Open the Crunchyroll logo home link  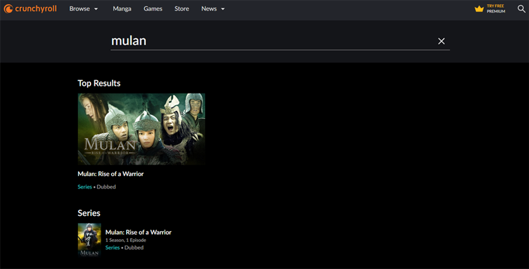coord(30,9)
